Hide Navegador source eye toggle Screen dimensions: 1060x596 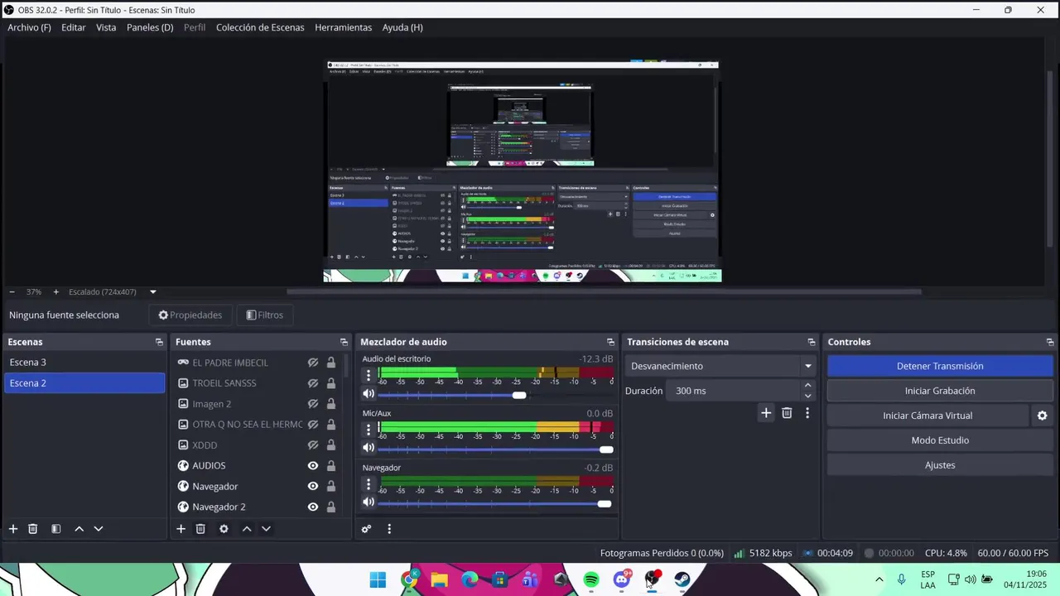(x=313, y=487)
